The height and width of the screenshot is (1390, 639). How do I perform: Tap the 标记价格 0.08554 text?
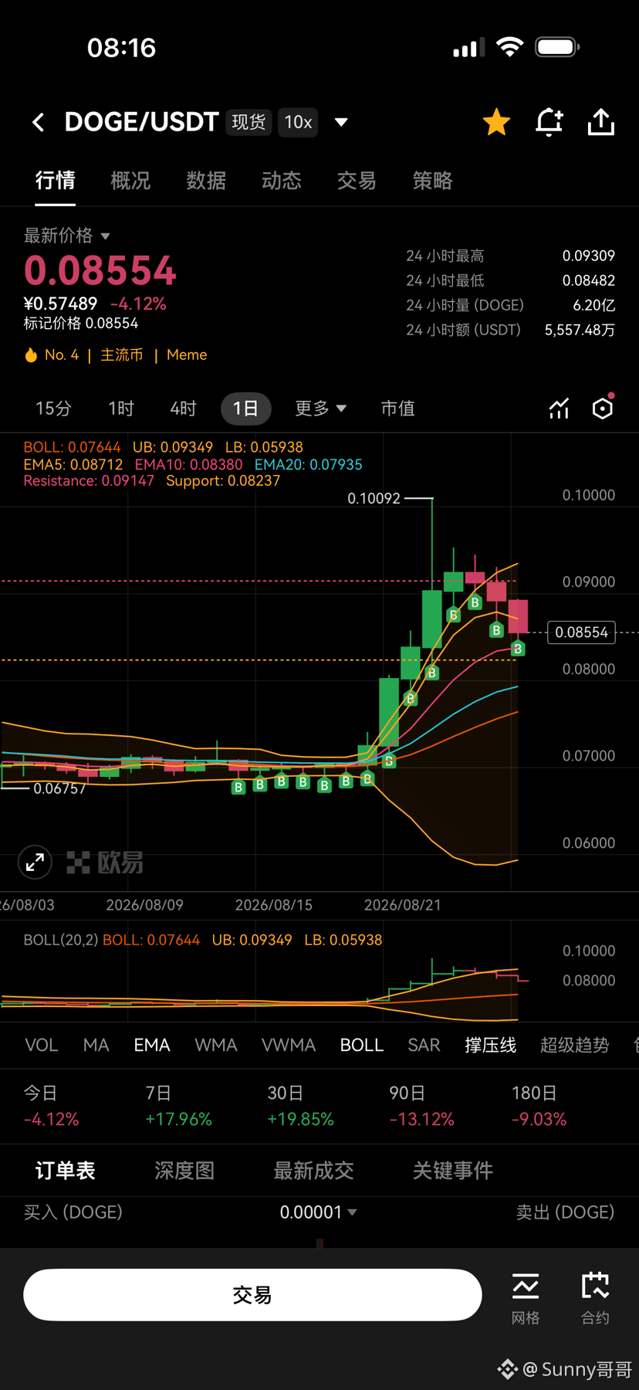coord(81,324)
